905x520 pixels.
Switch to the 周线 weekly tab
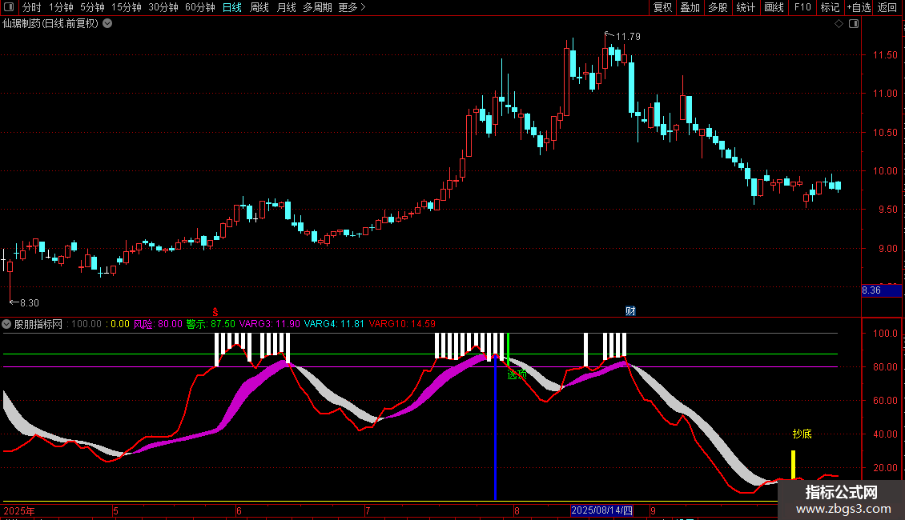click(x=259, y=7)
